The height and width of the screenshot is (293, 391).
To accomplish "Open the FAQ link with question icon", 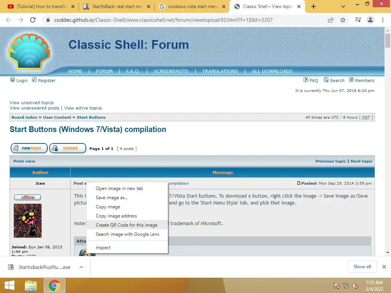I will coord(311,80).
